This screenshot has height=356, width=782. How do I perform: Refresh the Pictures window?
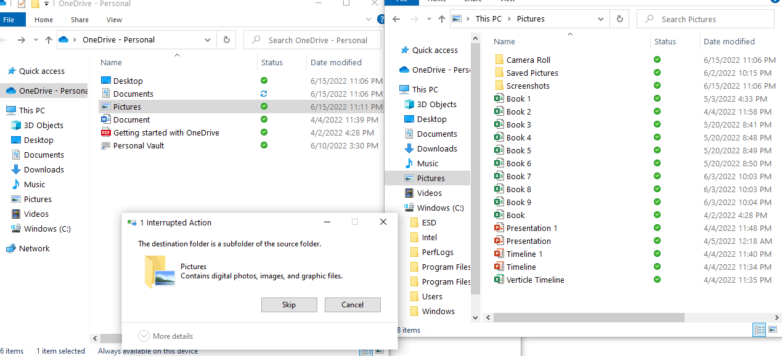[x=619, y=19]
